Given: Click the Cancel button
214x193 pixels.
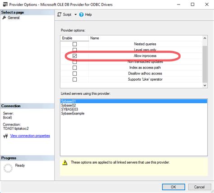Looking at the screenshot, I should click(200, 187).
